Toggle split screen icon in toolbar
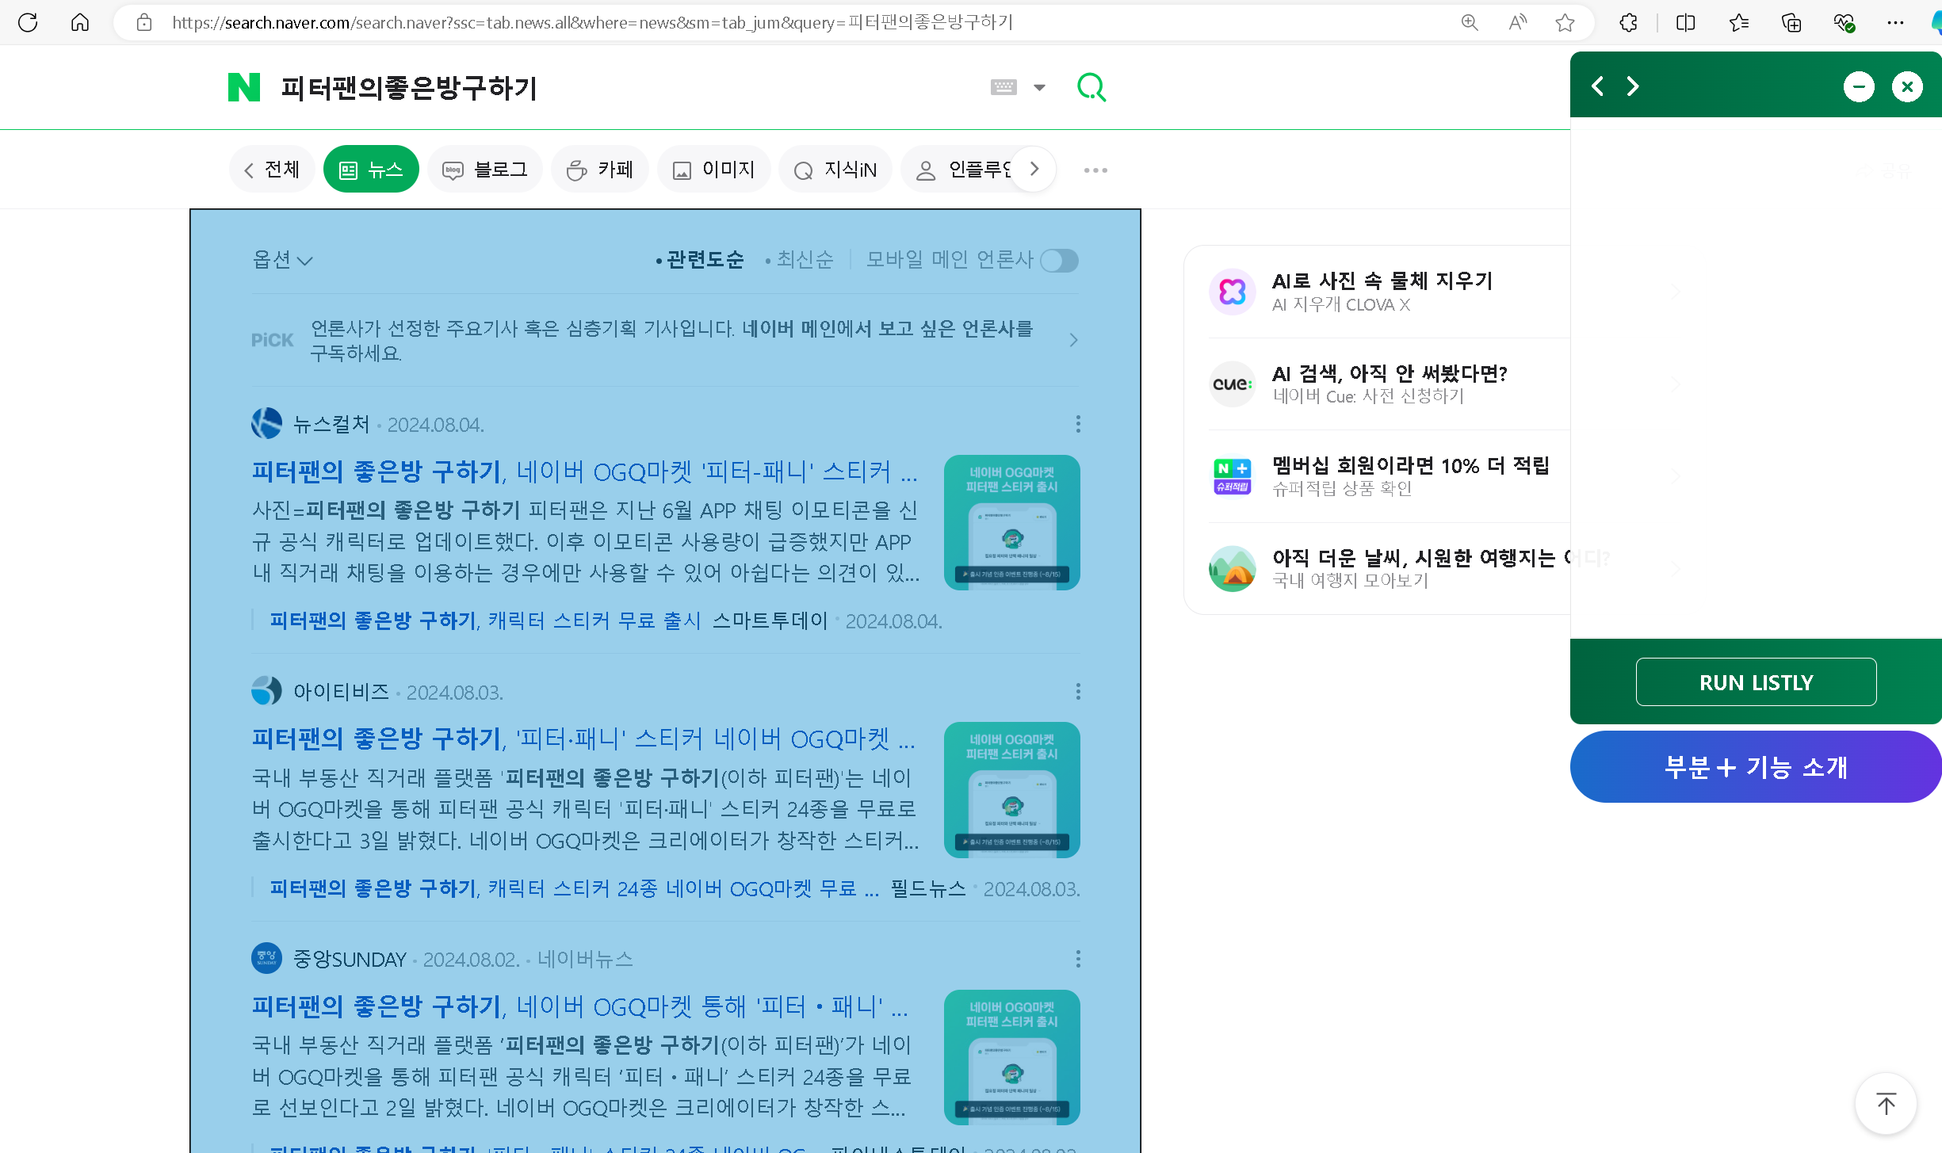Screen dimensions: 1942x1153 (1686, 22)
